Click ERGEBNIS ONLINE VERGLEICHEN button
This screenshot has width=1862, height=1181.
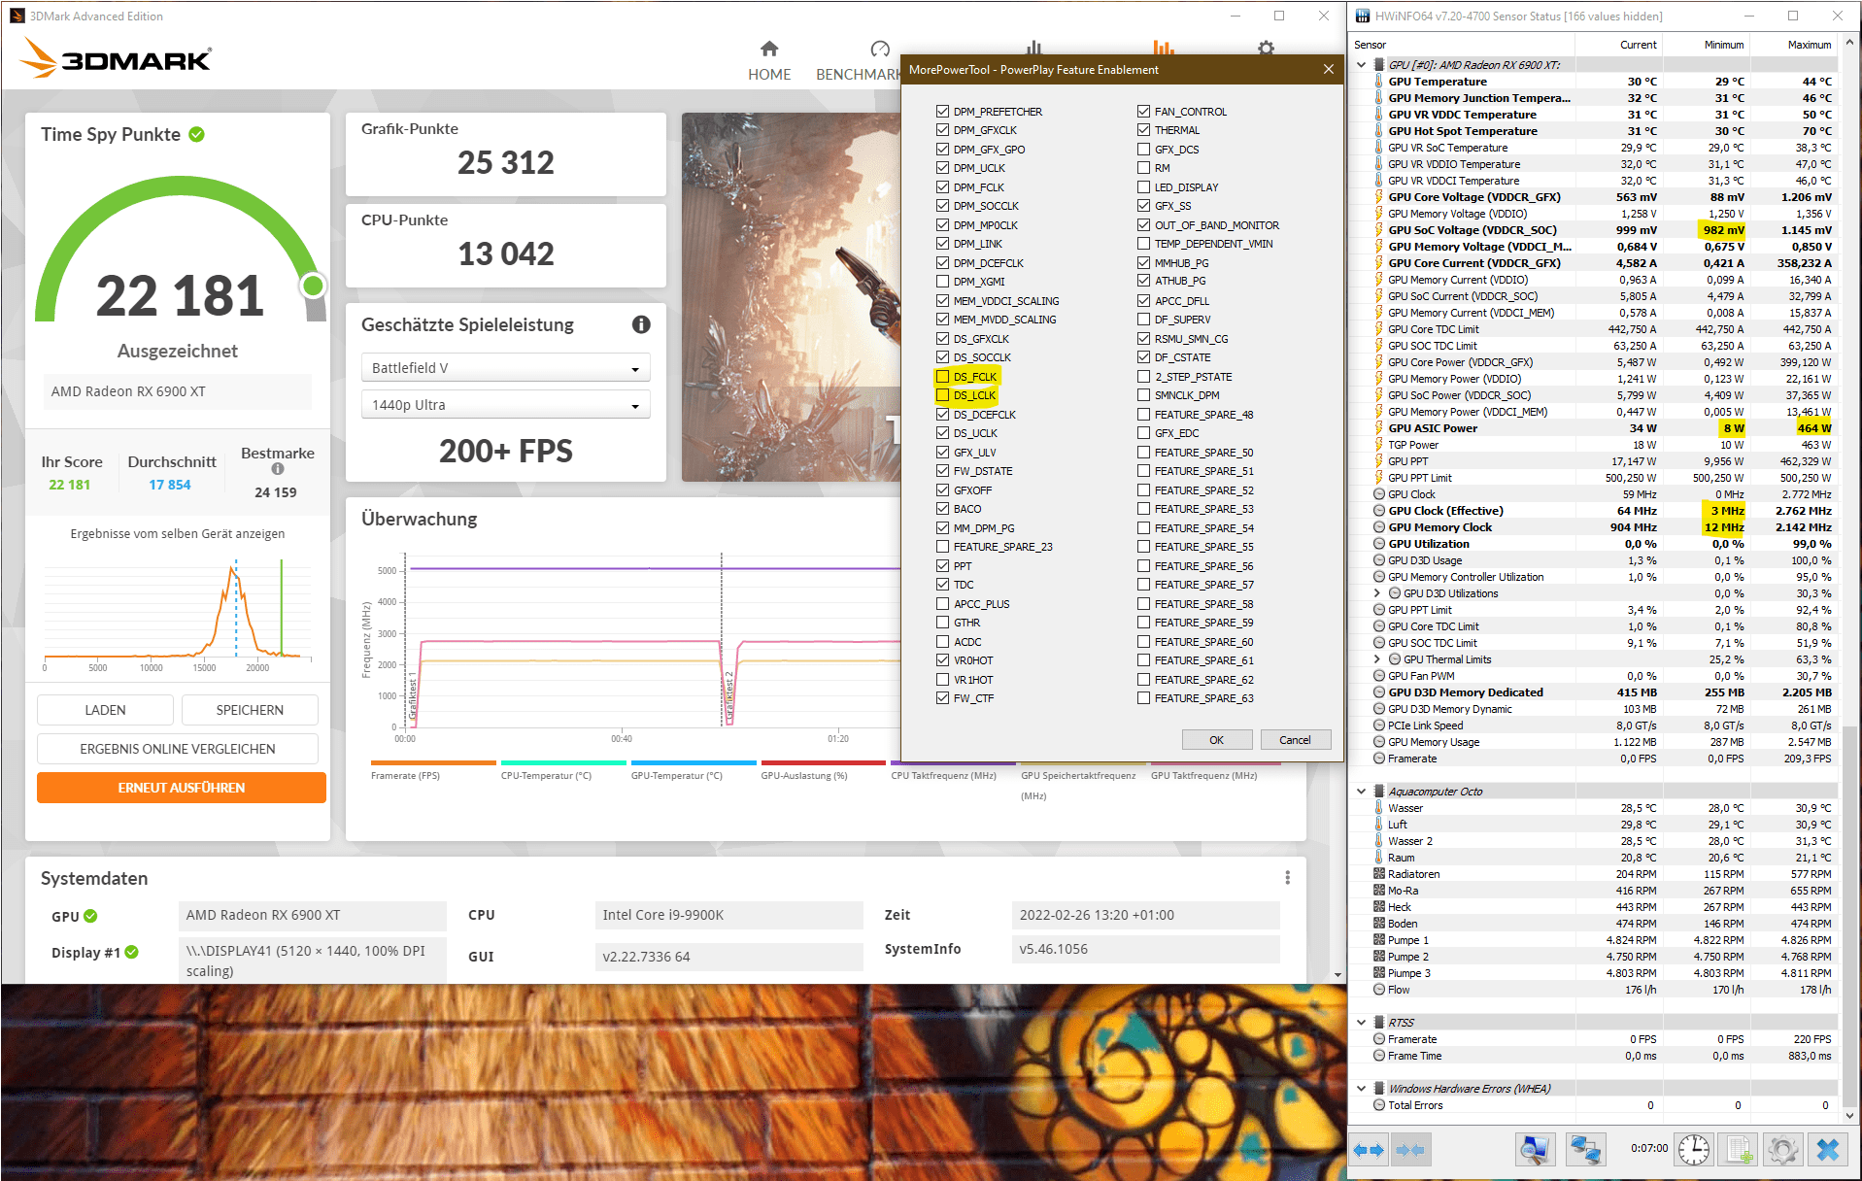pyautogui.click(x=178, y=749)
